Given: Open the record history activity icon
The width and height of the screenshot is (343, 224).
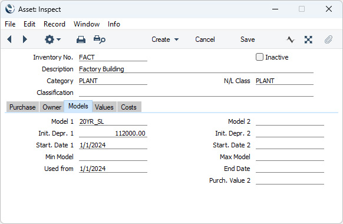Looking at the screenshot, I should coord(291,40).
